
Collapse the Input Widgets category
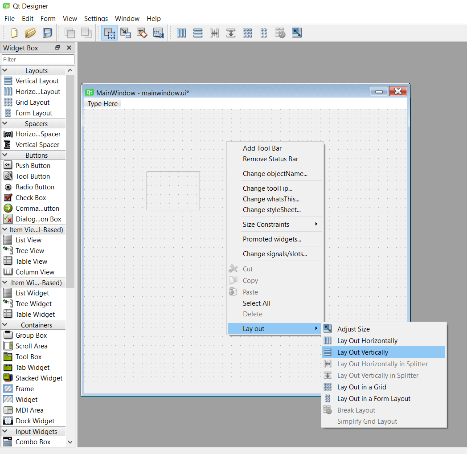[5, 431]
